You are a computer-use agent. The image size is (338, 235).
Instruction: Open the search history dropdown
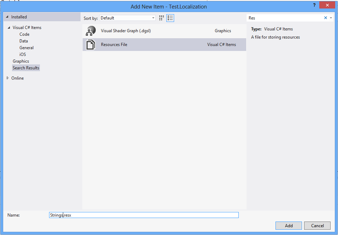point(330,18)
